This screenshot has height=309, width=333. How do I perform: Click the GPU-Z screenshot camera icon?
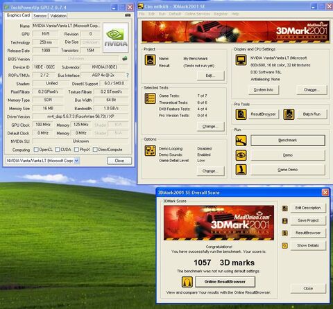click(x=128, y=15)
